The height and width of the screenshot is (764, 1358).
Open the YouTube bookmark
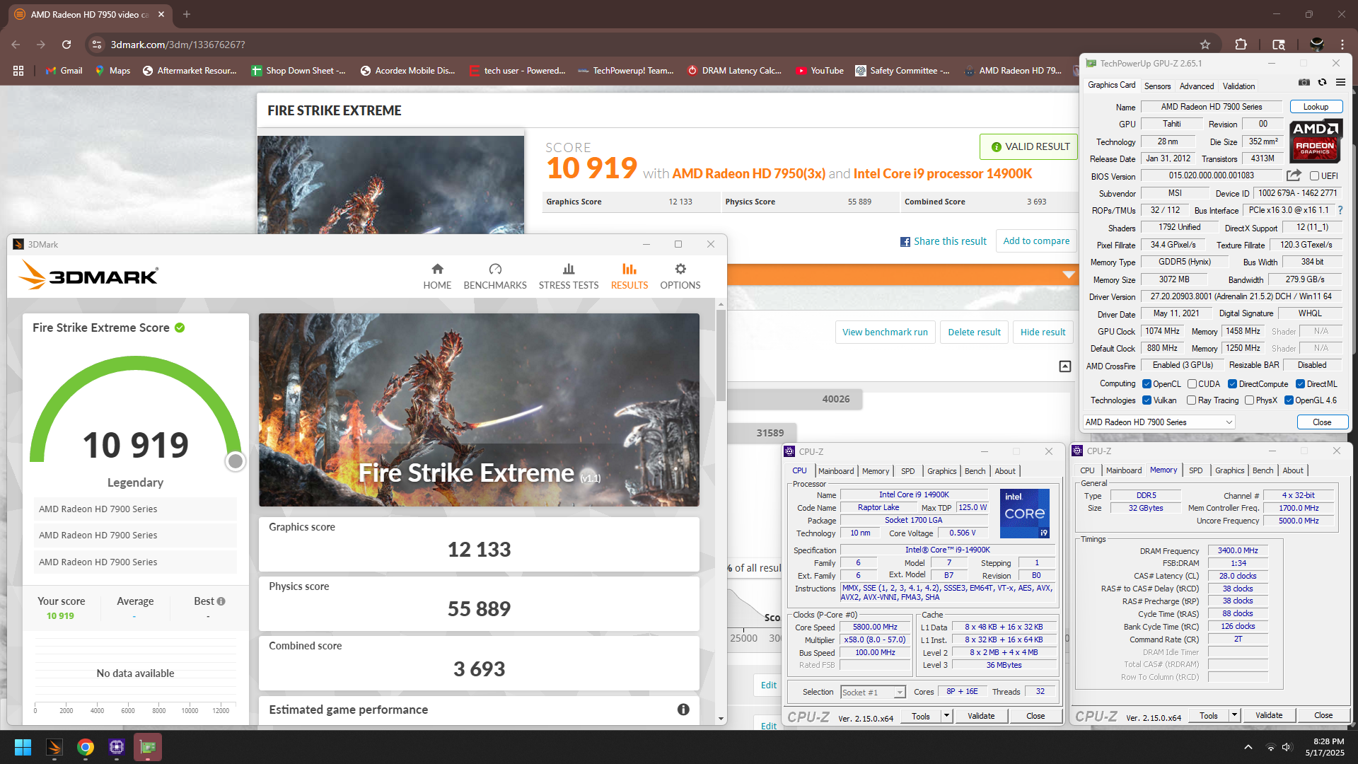coord(819,71)
